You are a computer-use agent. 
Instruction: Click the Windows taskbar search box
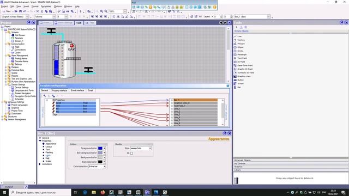coord(40,192)
